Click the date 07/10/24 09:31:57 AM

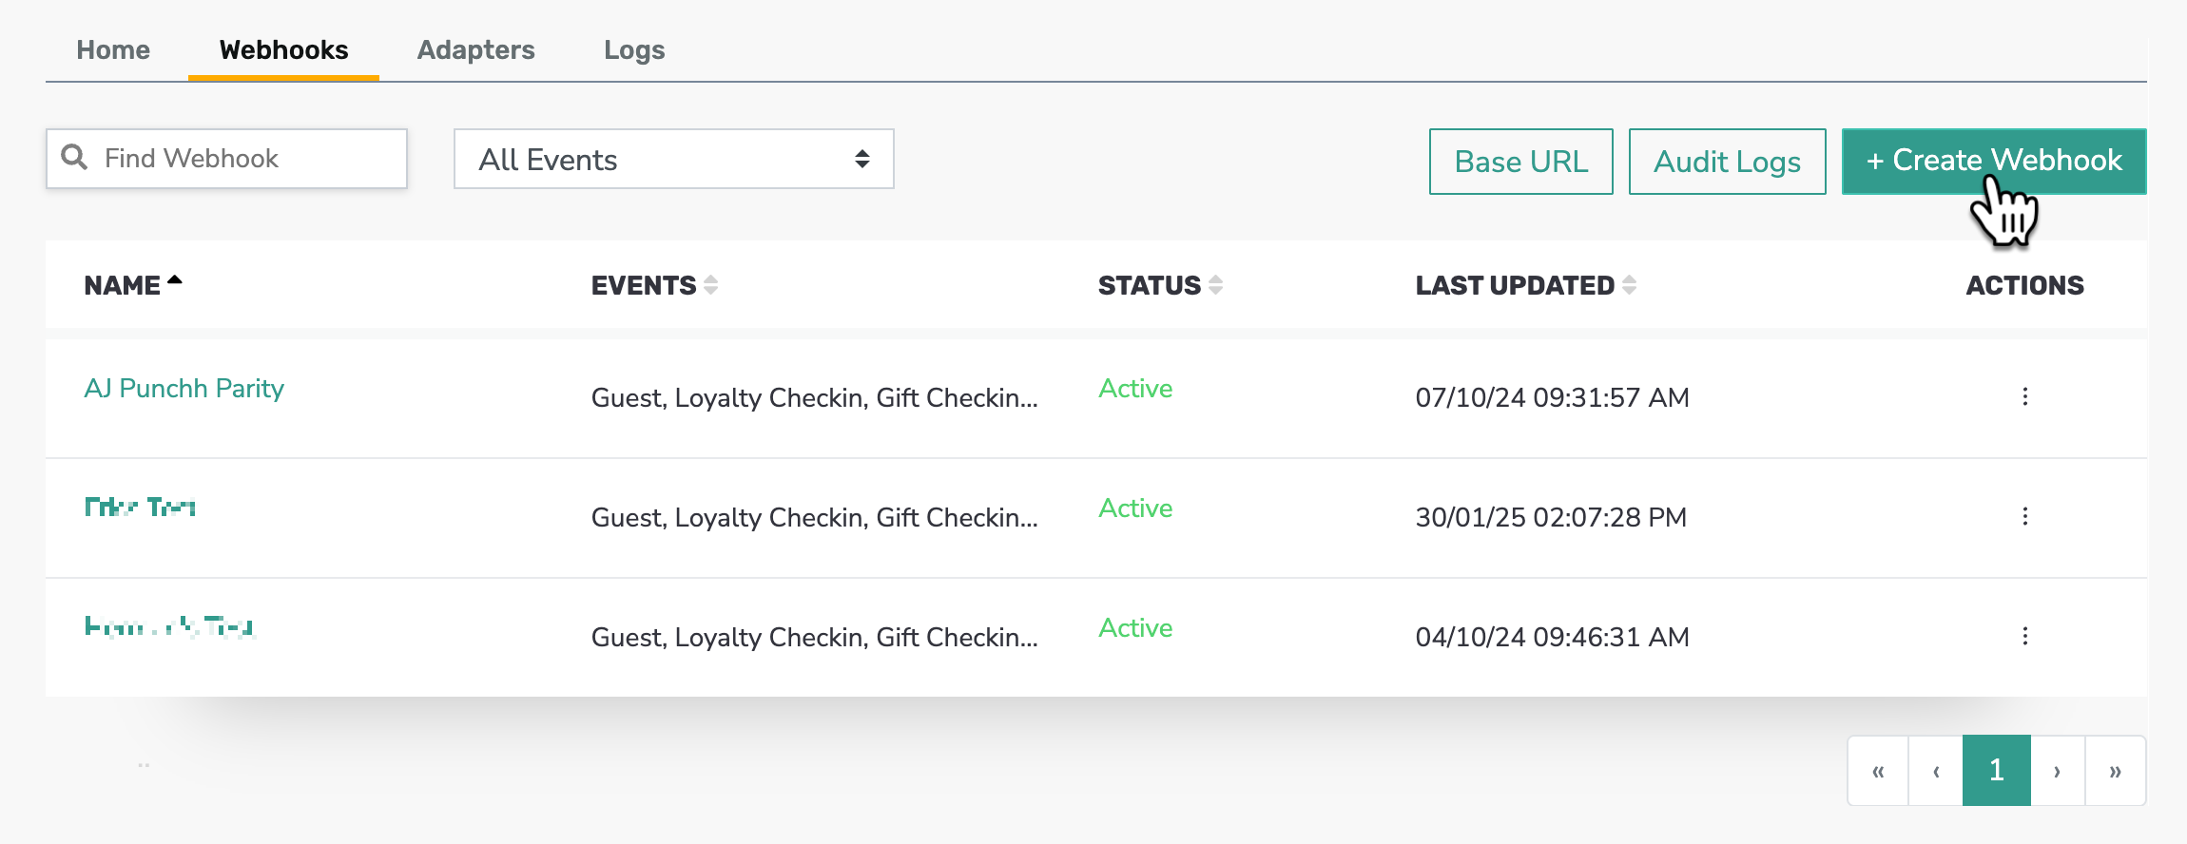coord(1552,397)
